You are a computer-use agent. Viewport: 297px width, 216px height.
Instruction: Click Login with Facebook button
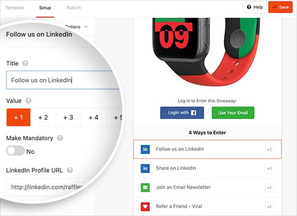182,113
